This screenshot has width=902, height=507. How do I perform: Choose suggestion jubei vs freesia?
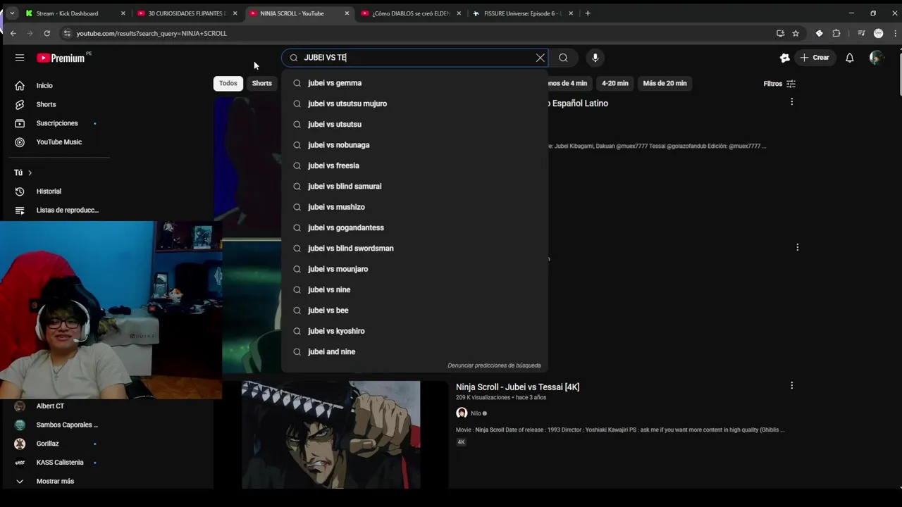pyautogui.click(x=414, y=165)
